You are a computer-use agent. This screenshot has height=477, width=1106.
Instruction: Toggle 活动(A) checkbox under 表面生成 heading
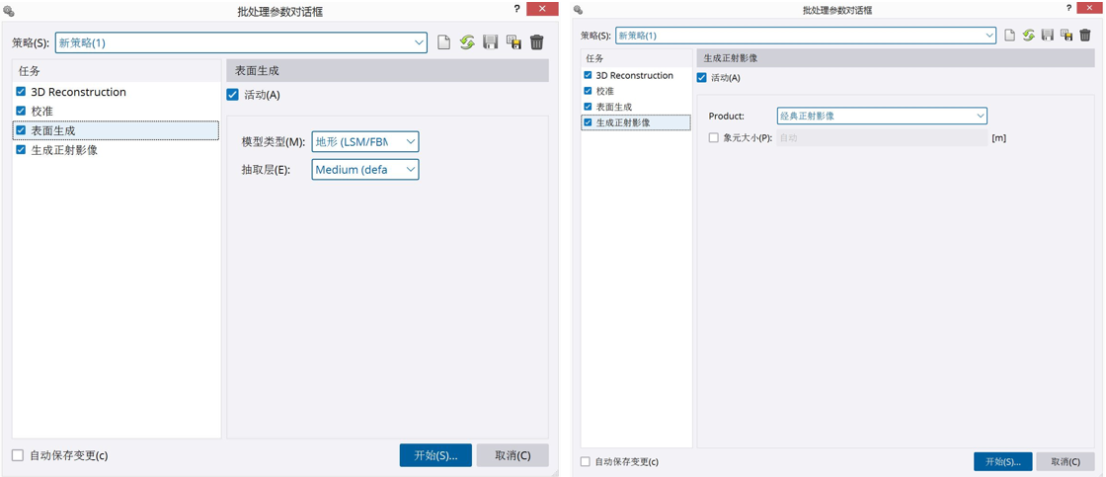coord(233,95)
